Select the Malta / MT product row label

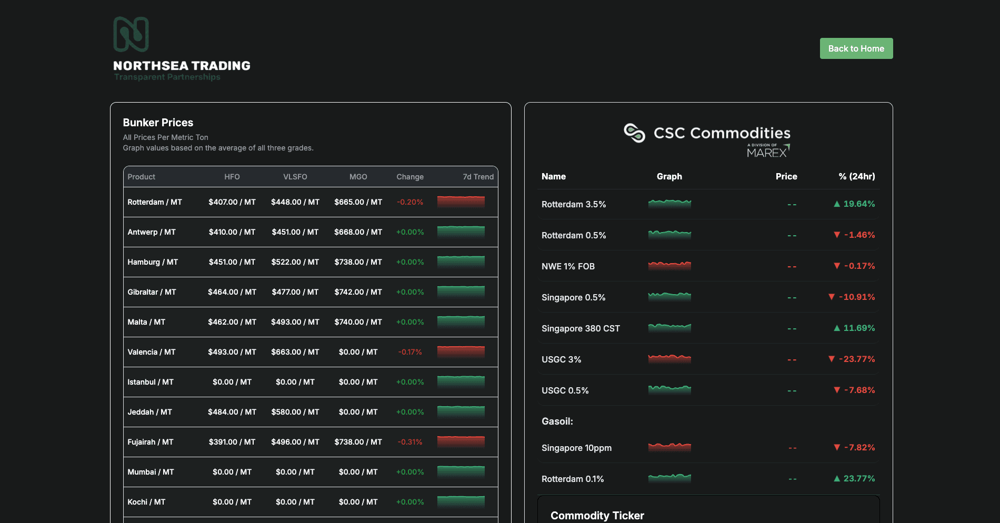coord(146,322)
